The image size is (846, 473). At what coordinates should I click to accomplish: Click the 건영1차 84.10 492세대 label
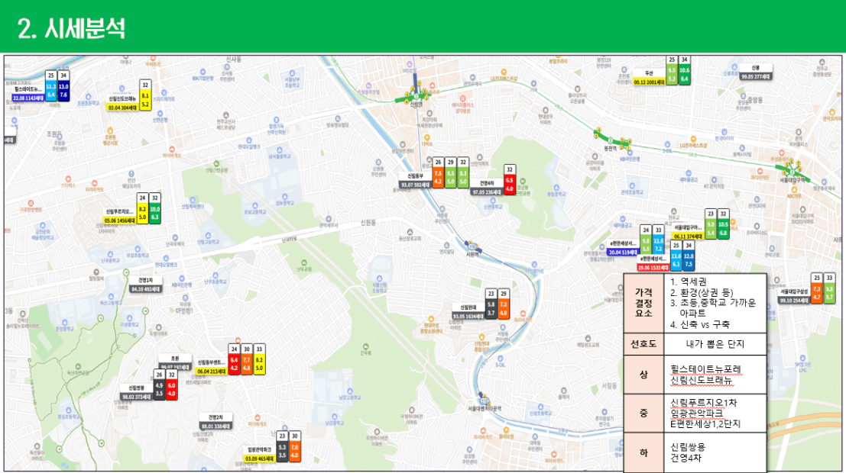point(145,285)
